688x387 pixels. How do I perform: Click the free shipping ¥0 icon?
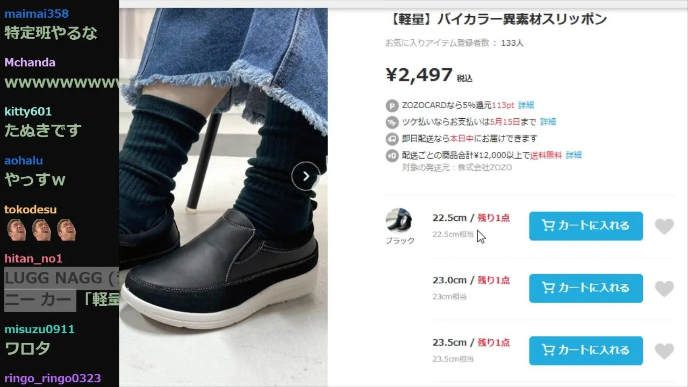point(392,155)
